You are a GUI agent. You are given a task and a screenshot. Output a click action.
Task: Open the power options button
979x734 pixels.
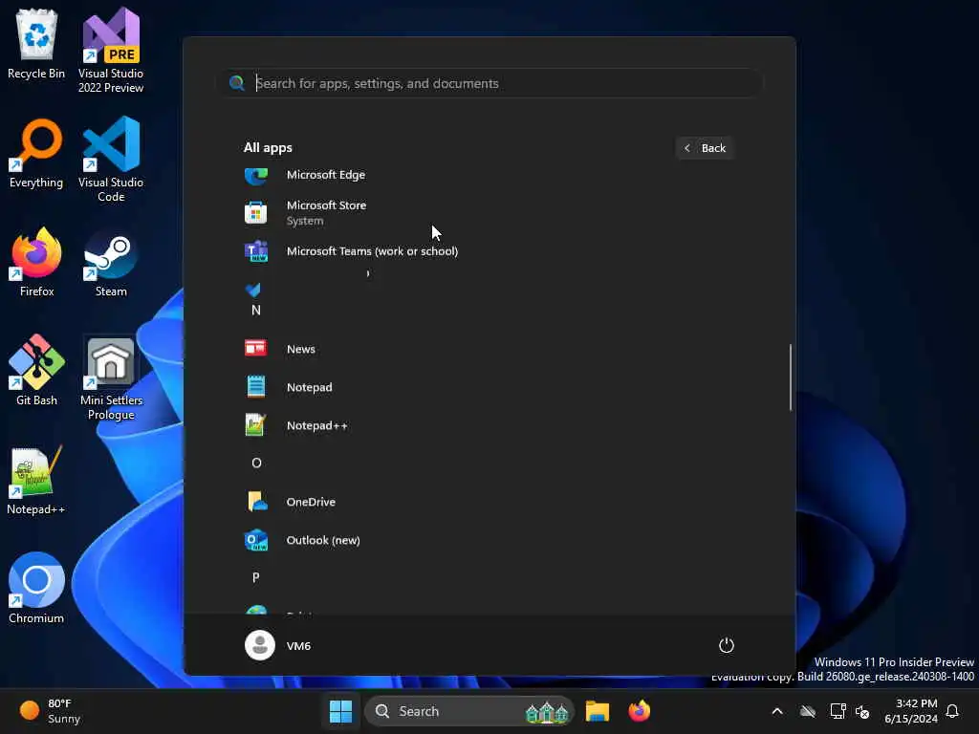pos(727,645)
